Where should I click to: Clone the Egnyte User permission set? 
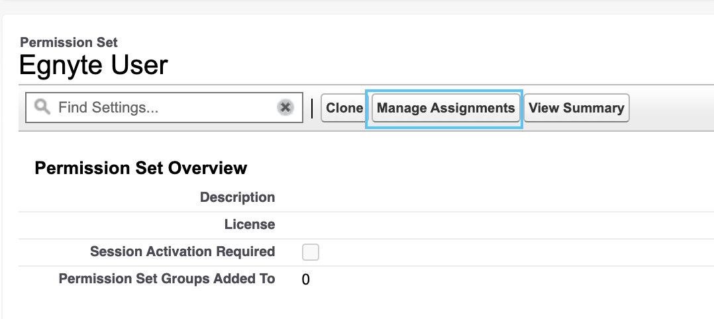[x=344, y=108]
